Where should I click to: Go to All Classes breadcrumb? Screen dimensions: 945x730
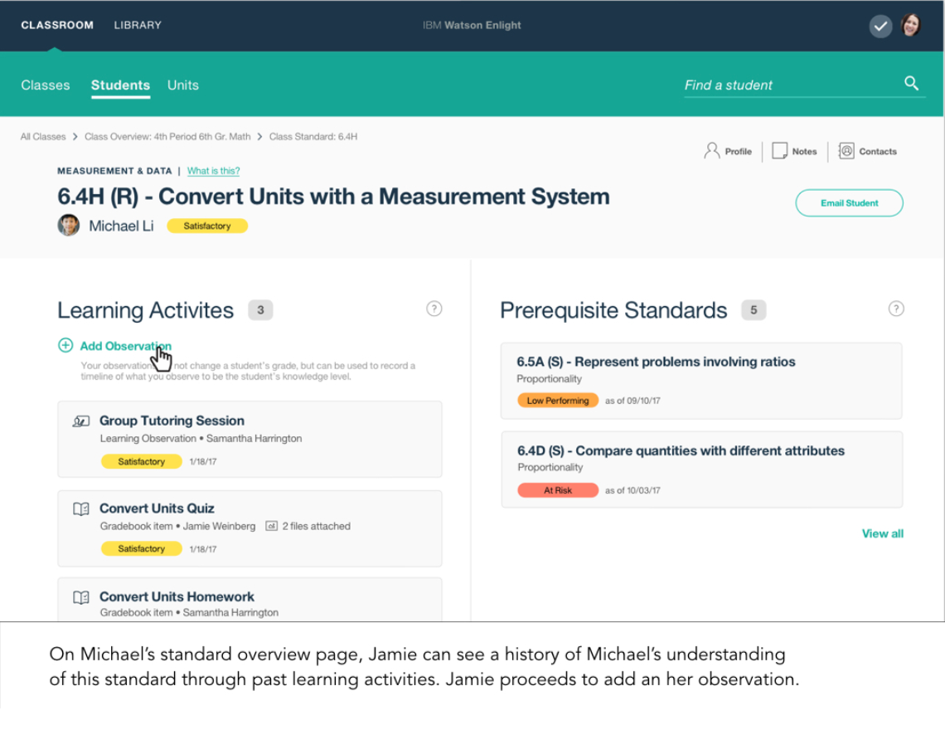pos(43,137)
